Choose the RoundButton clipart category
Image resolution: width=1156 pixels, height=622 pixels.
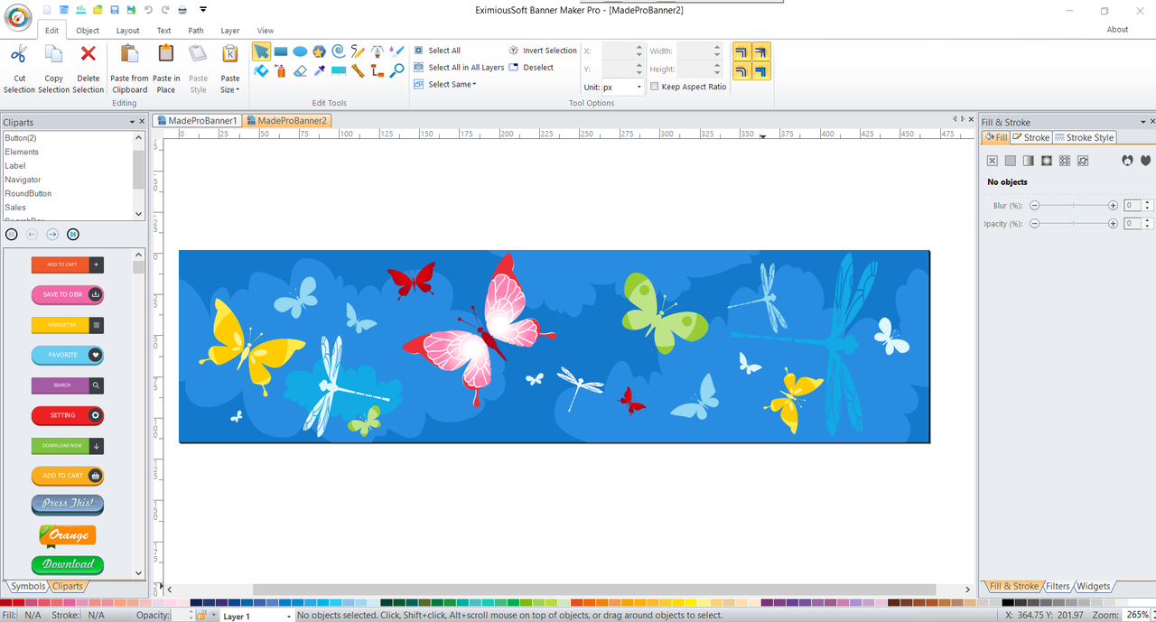coord(28,193)
